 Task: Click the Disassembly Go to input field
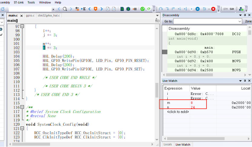pyautogui.click(x=206, y=21)
